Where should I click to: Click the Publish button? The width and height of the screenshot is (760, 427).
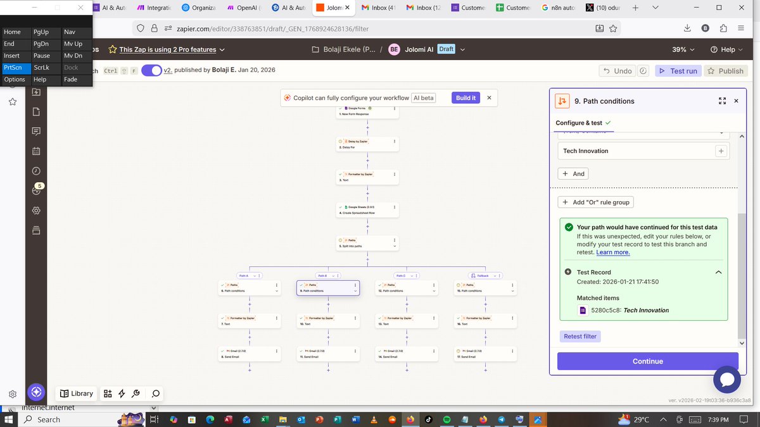pos(725,71)
